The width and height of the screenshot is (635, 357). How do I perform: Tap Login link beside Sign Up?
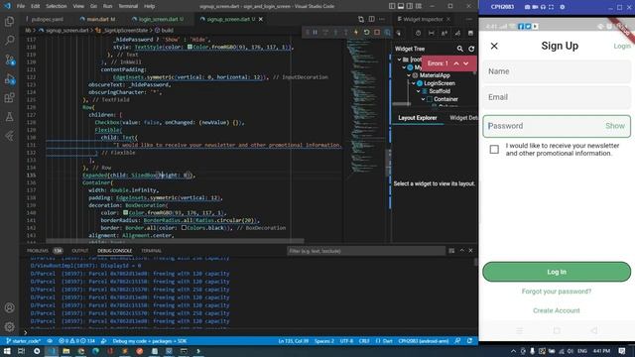(x=622, y=47)
